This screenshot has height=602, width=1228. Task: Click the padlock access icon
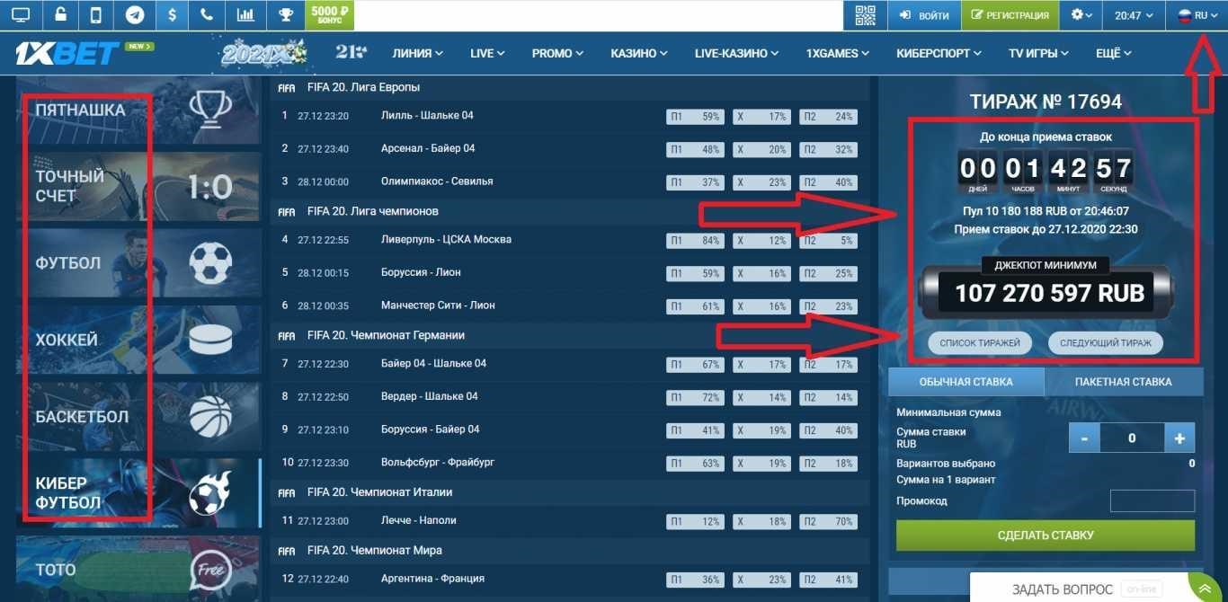(x=60, y=15)
